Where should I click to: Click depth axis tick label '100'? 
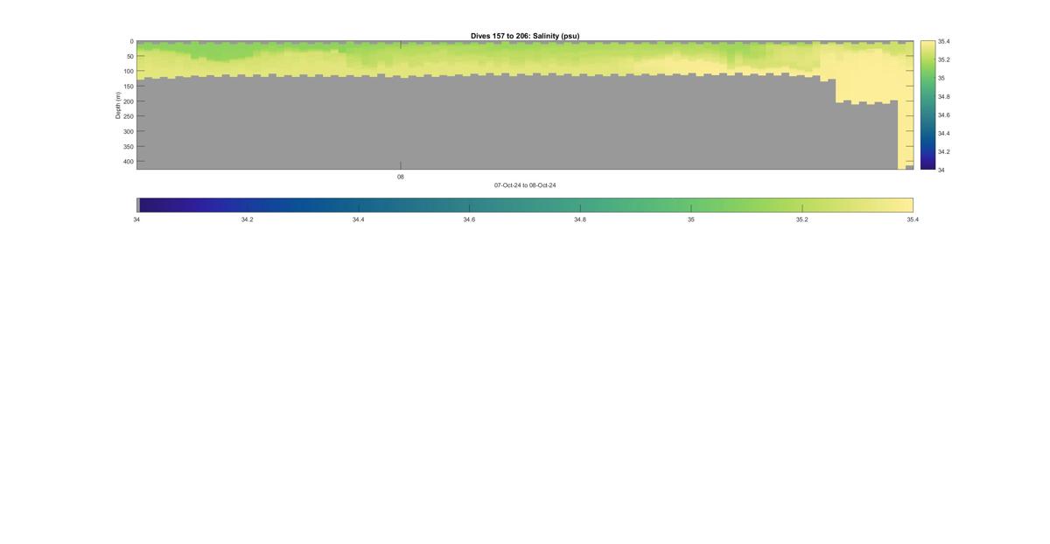coord(127,71)
